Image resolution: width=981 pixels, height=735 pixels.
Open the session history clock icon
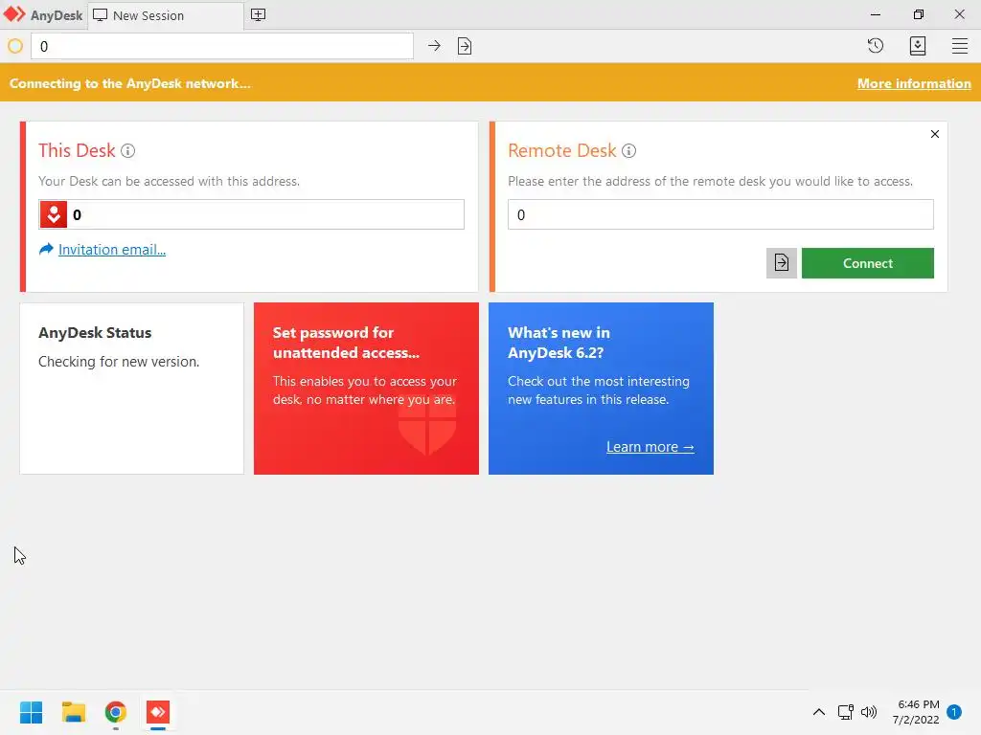[876, 46]
